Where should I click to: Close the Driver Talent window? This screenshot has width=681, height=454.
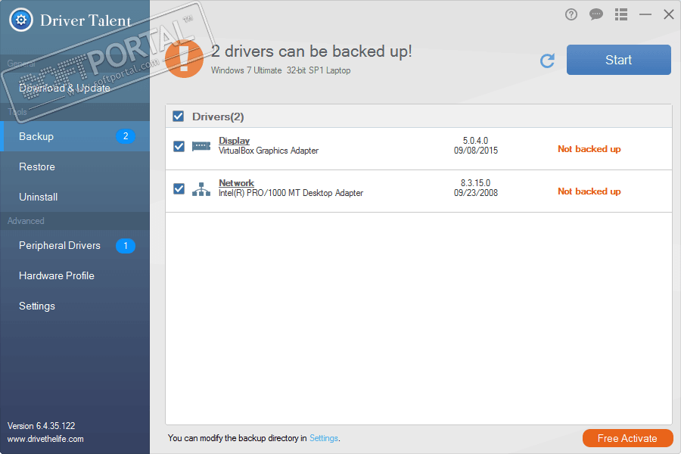[669, 14]
